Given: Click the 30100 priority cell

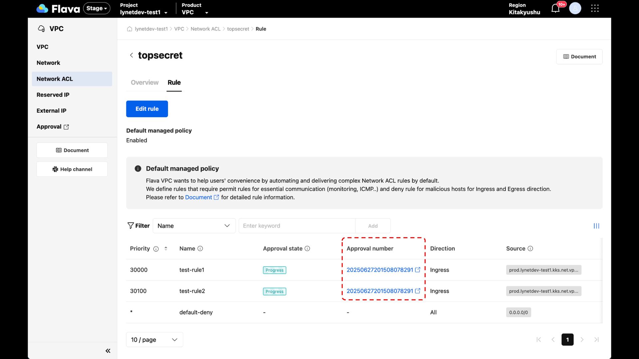Looking at the screenshot, I should click(138, 291).
